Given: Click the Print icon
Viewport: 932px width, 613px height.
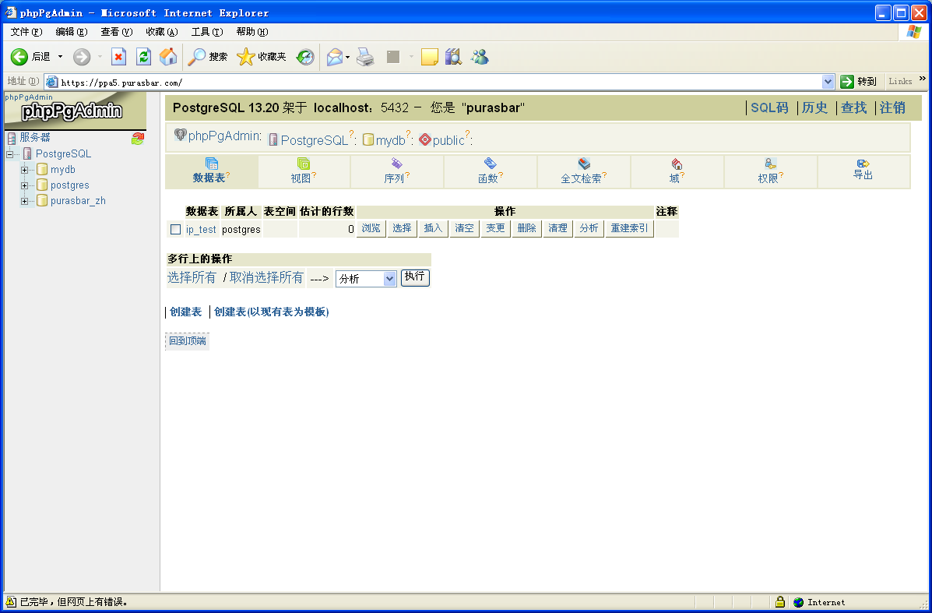Looking at the screenshot, I should [x=365, y=57].
